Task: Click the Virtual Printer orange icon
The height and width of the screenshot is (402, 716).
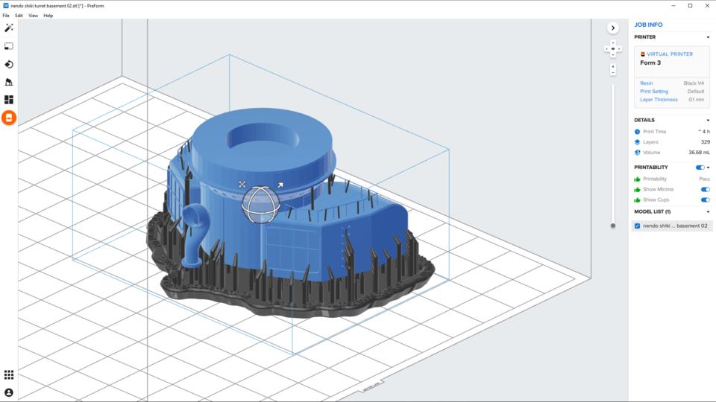Action: tap(642, 54)
